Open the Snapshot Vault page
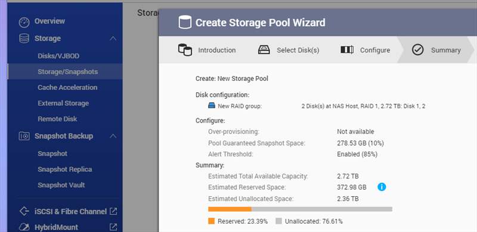The image size is (477, 232). [x=61, y=185]
